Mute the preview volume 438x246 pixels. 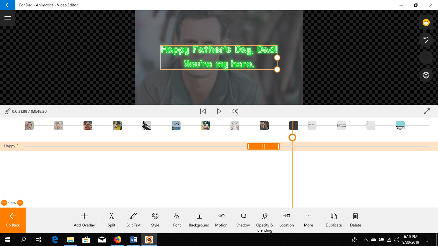(x=235, y=111)
